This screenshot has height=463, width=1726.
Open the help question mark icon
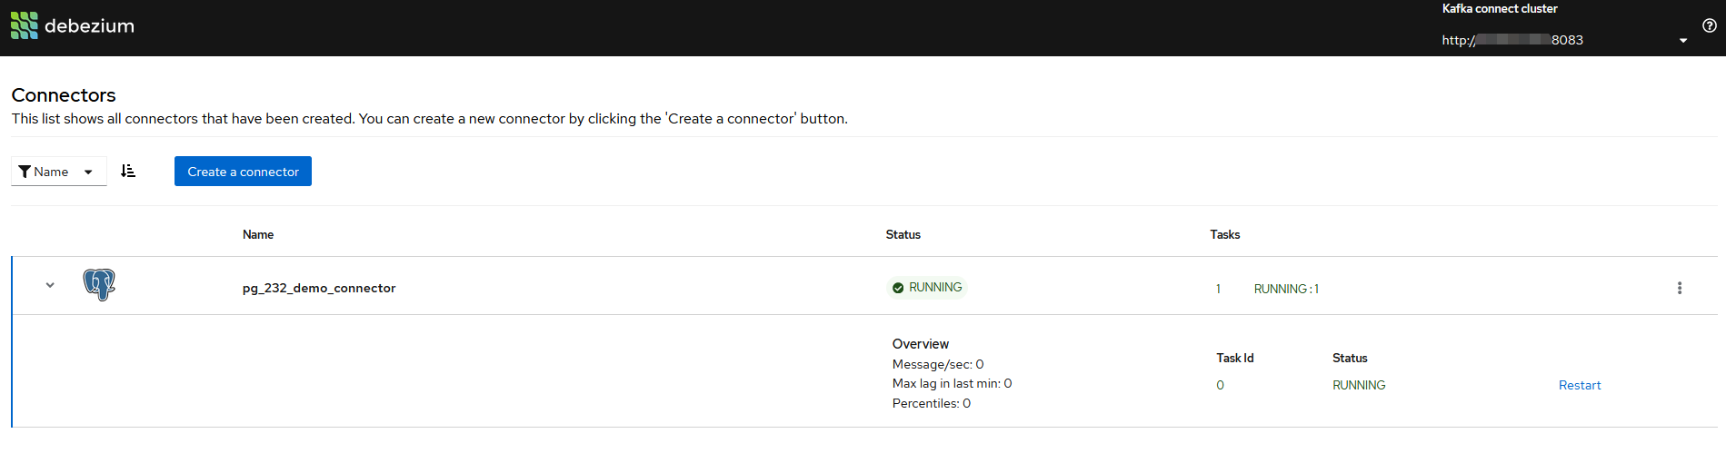1709,25
